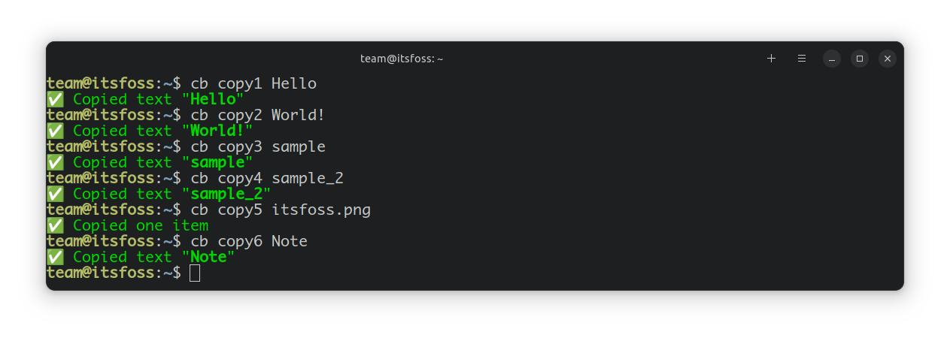The image size is (950, 341).
Task: Click the checkmark beside Copied text "Note"
Action: (55, 257)
